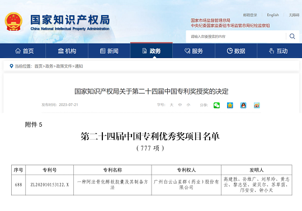
Task: Open the 数据 navigation tab
Action: pos(236,51)
